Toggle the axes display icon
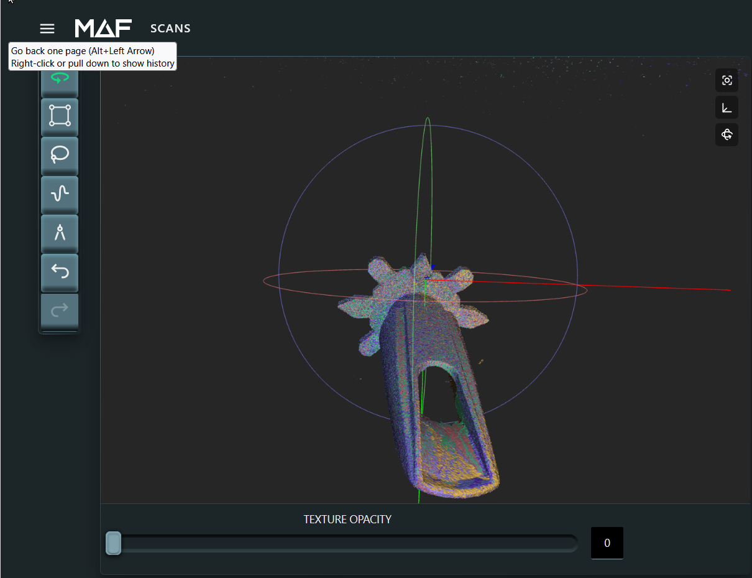The width and height of the screenshot is (752, 578). point(727,108)
